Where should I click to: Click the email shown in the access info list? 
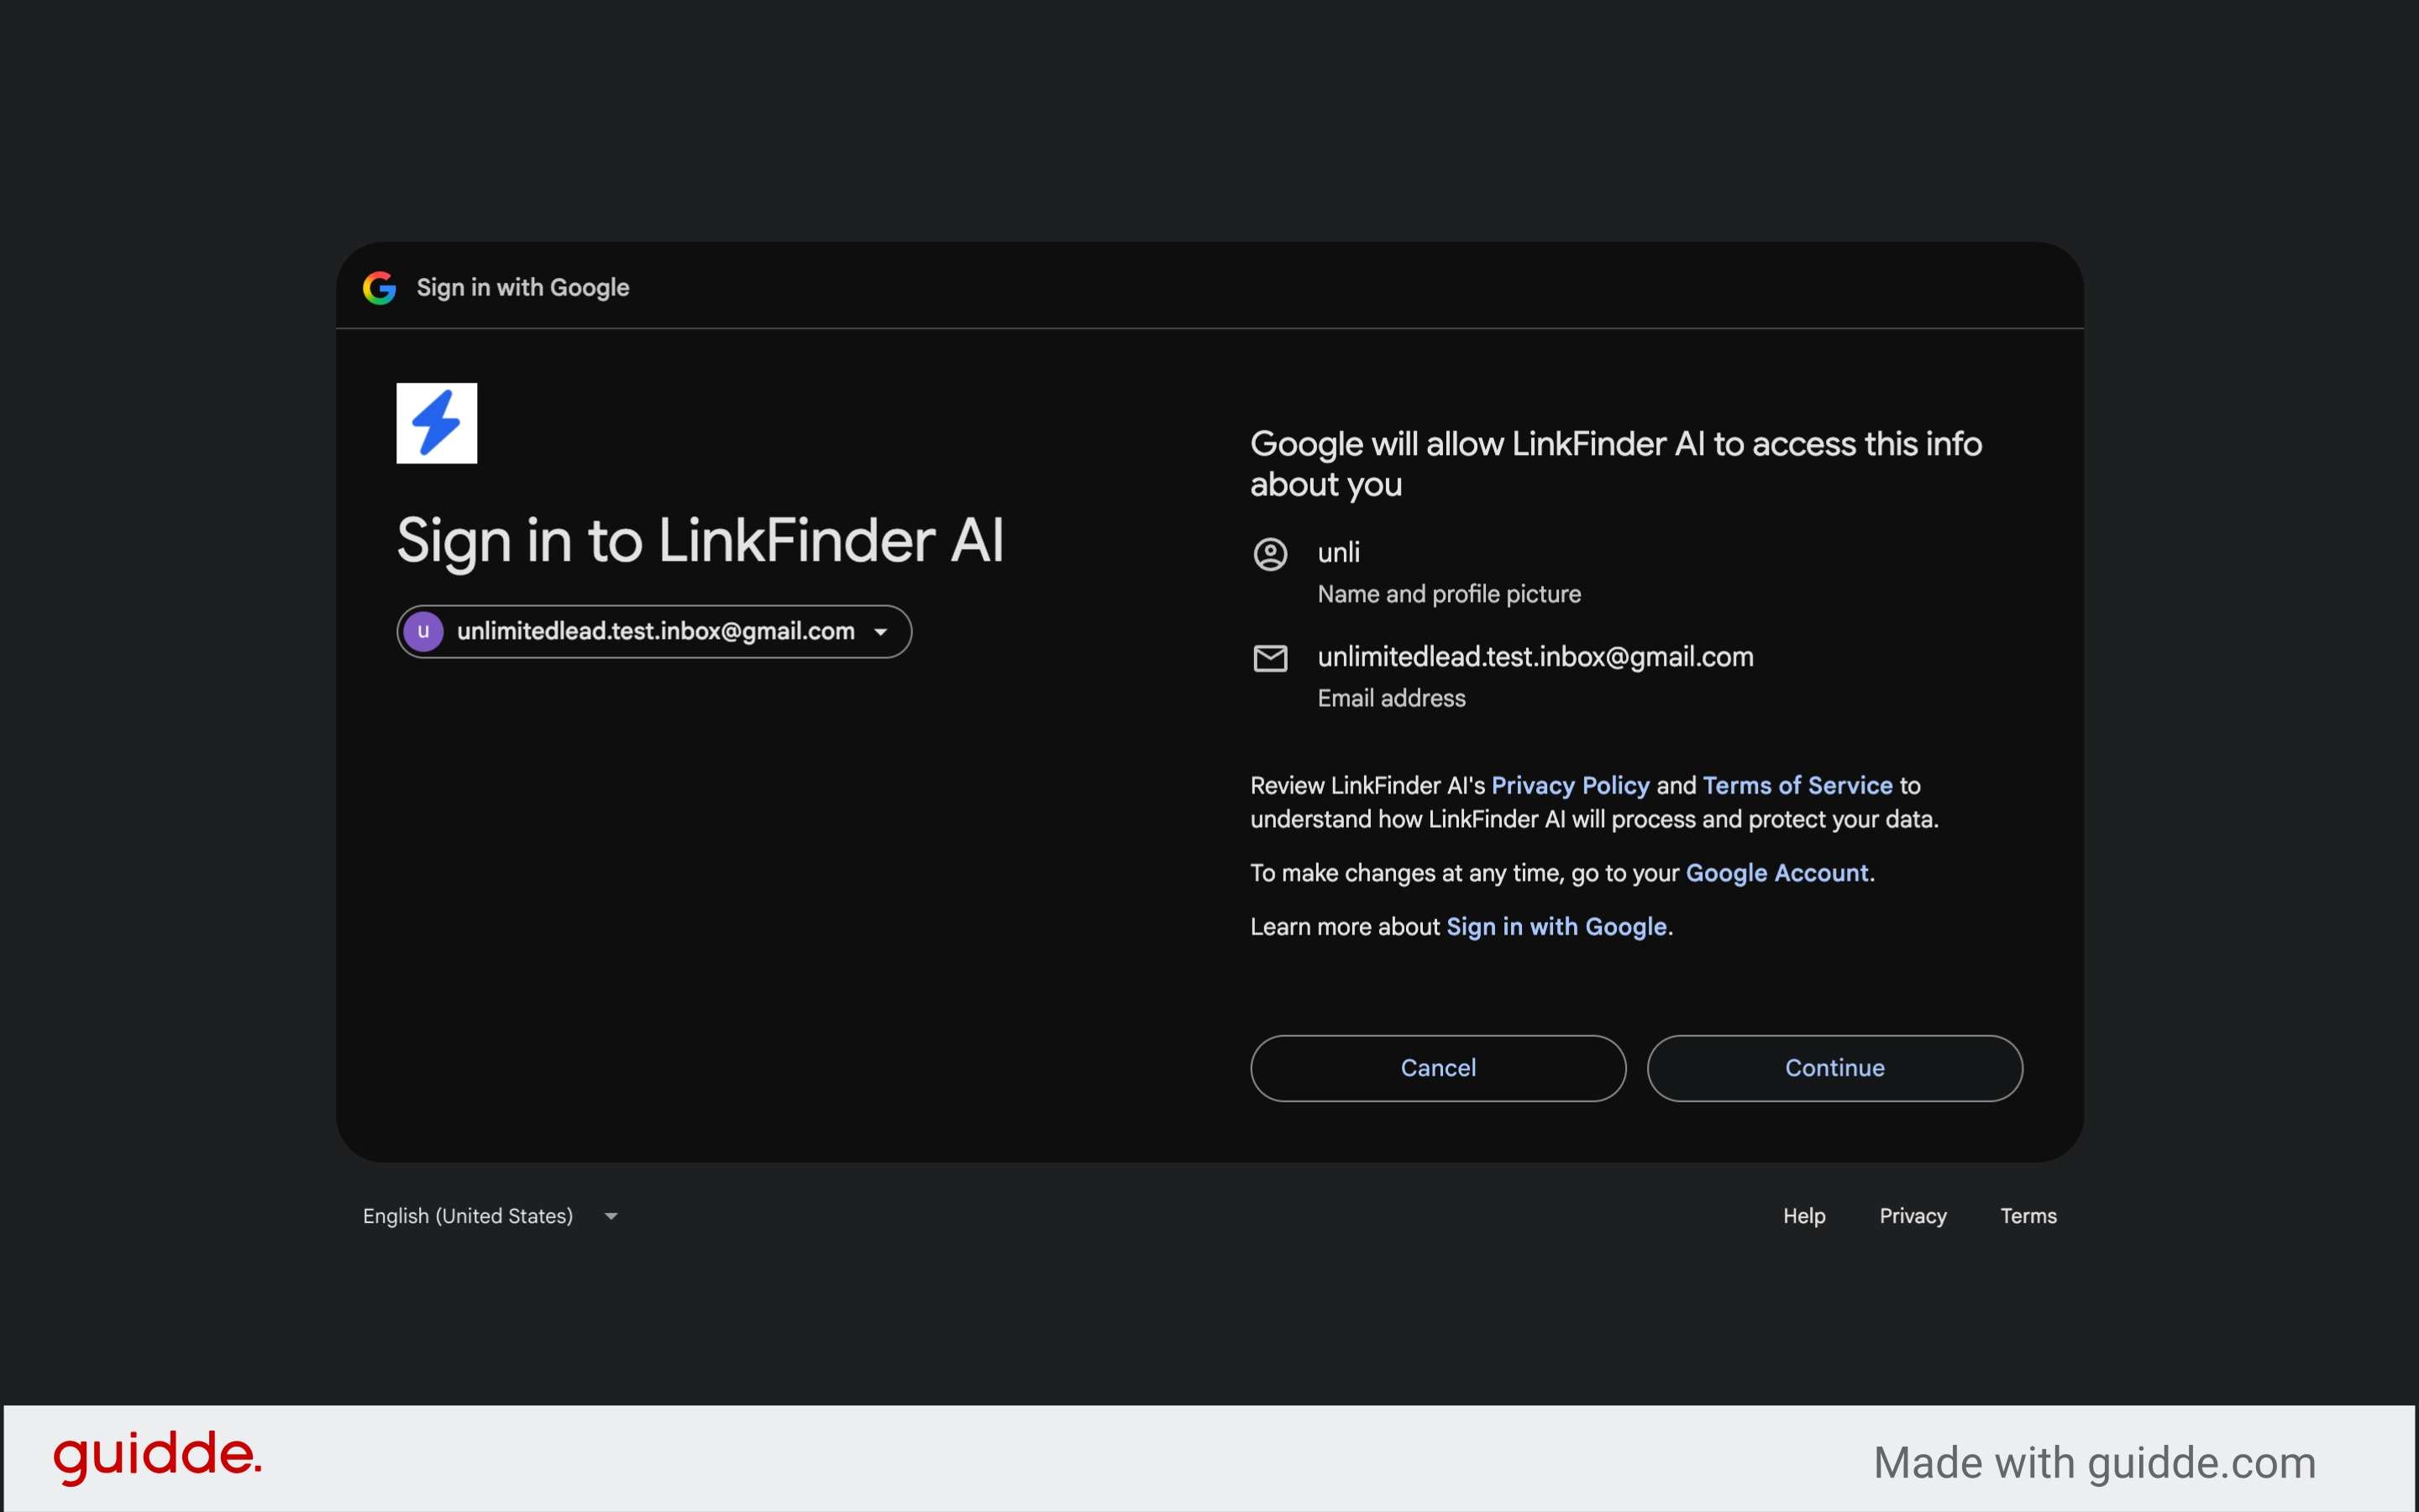[x=1535, y=657]
